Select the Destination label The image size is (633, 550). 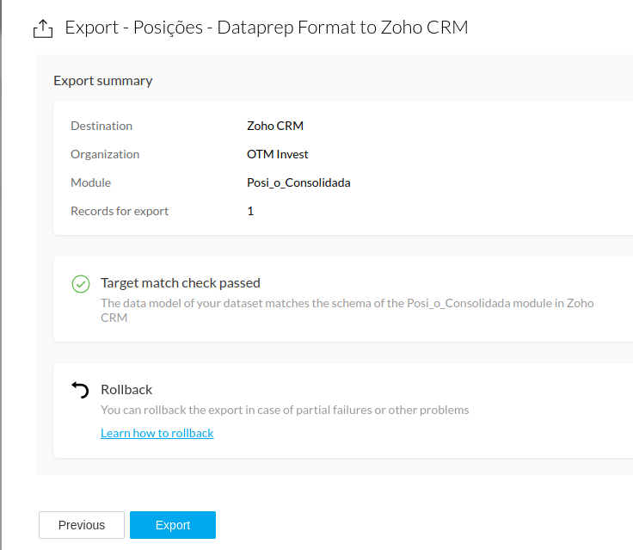pos(101,126)
